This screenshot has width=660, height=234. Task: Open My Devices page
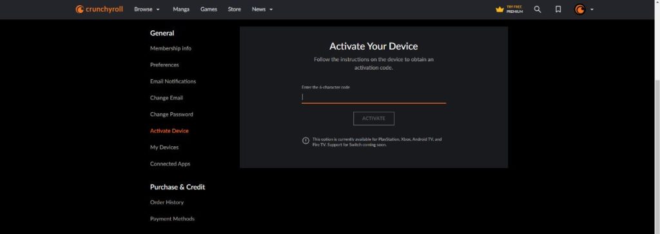point(164,148)
